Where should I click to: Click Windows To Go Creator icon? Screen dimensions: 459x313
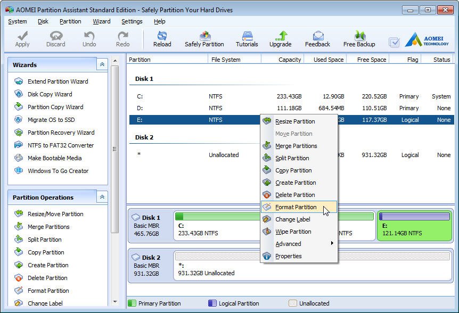19,170
